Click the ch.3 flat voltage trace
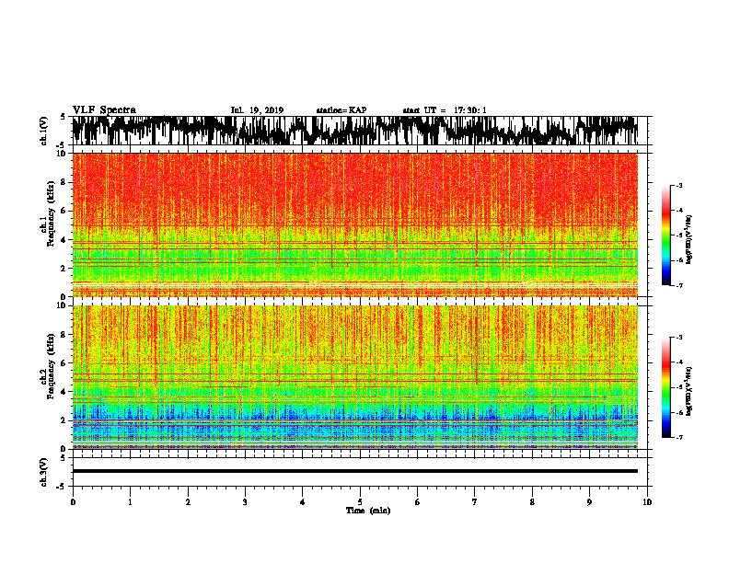The image size is (729, 563). coord(355,471)
